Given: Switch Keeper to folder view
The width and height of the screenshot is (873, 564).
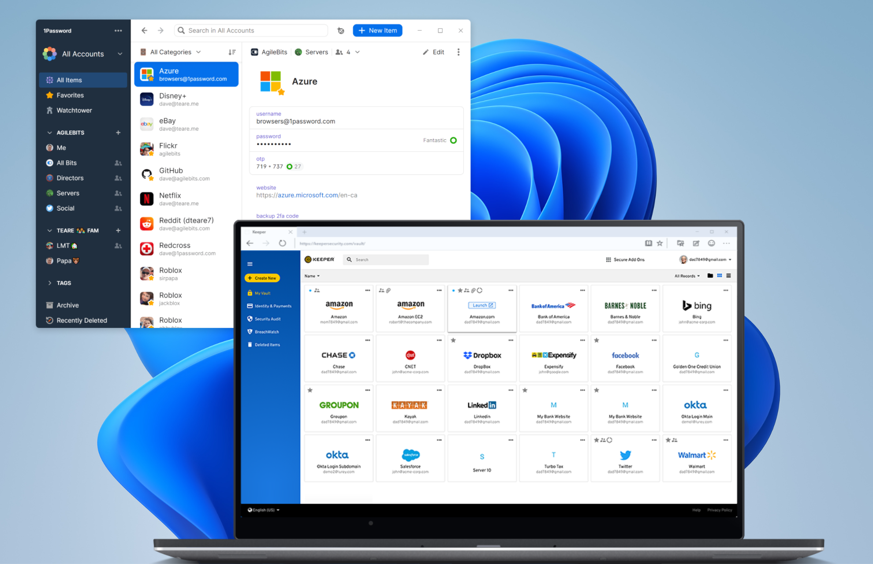Looking at the screenshot, I should [x=710, y=275].
